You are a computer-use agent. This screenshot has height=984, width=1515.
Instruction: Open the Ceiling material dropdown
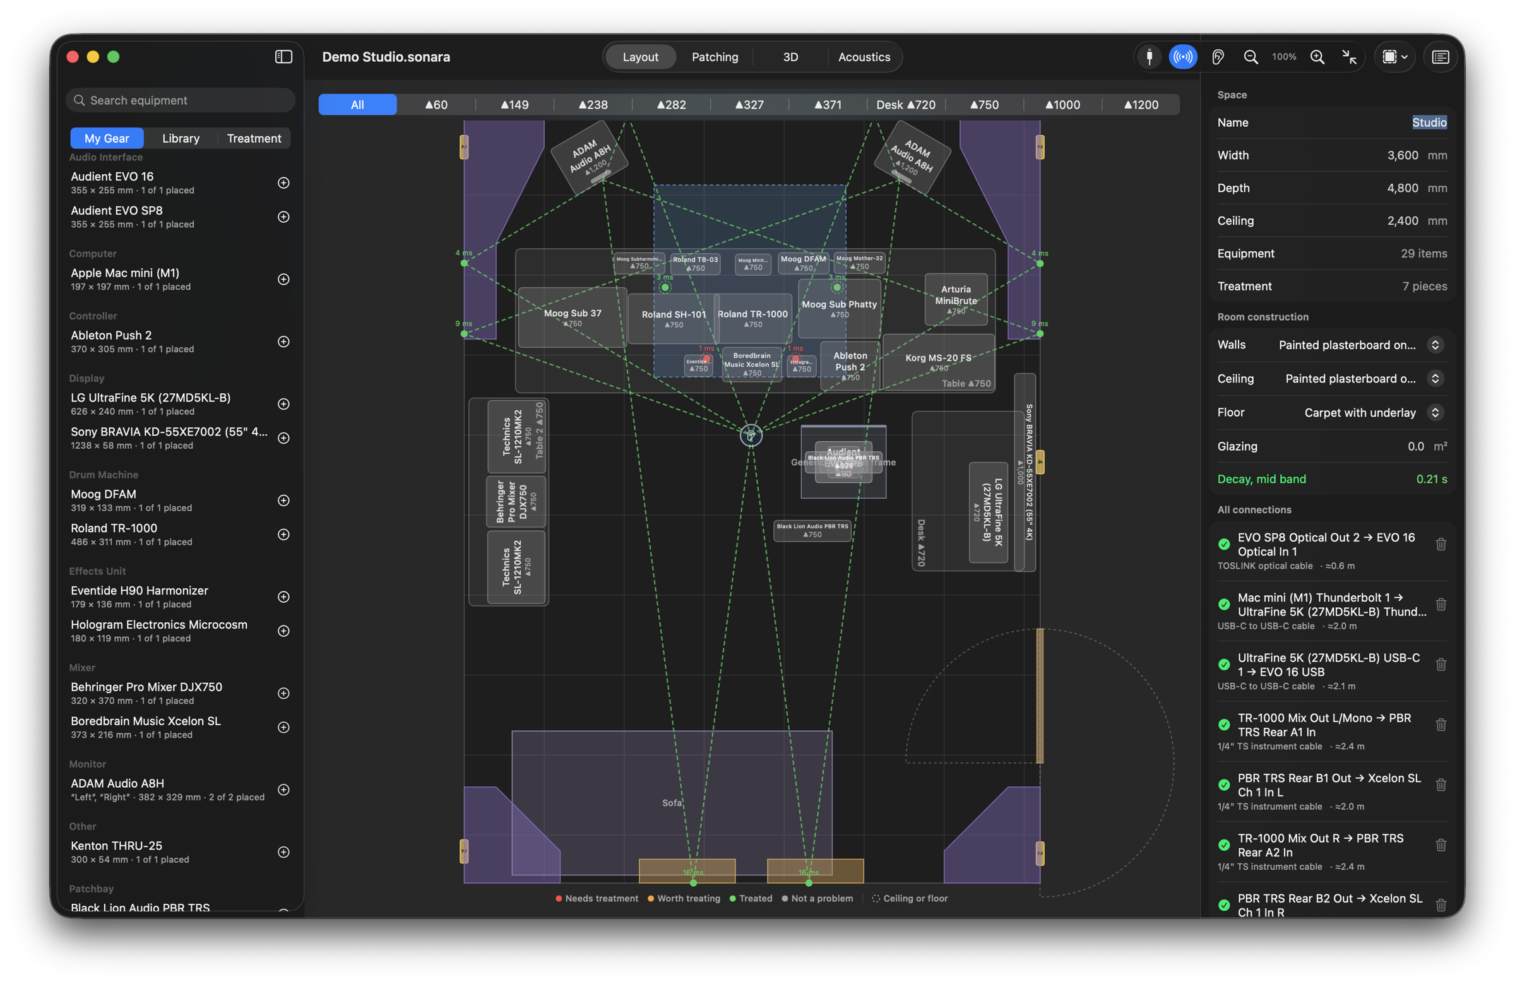pyautogui.click(x=1435, y=378)
